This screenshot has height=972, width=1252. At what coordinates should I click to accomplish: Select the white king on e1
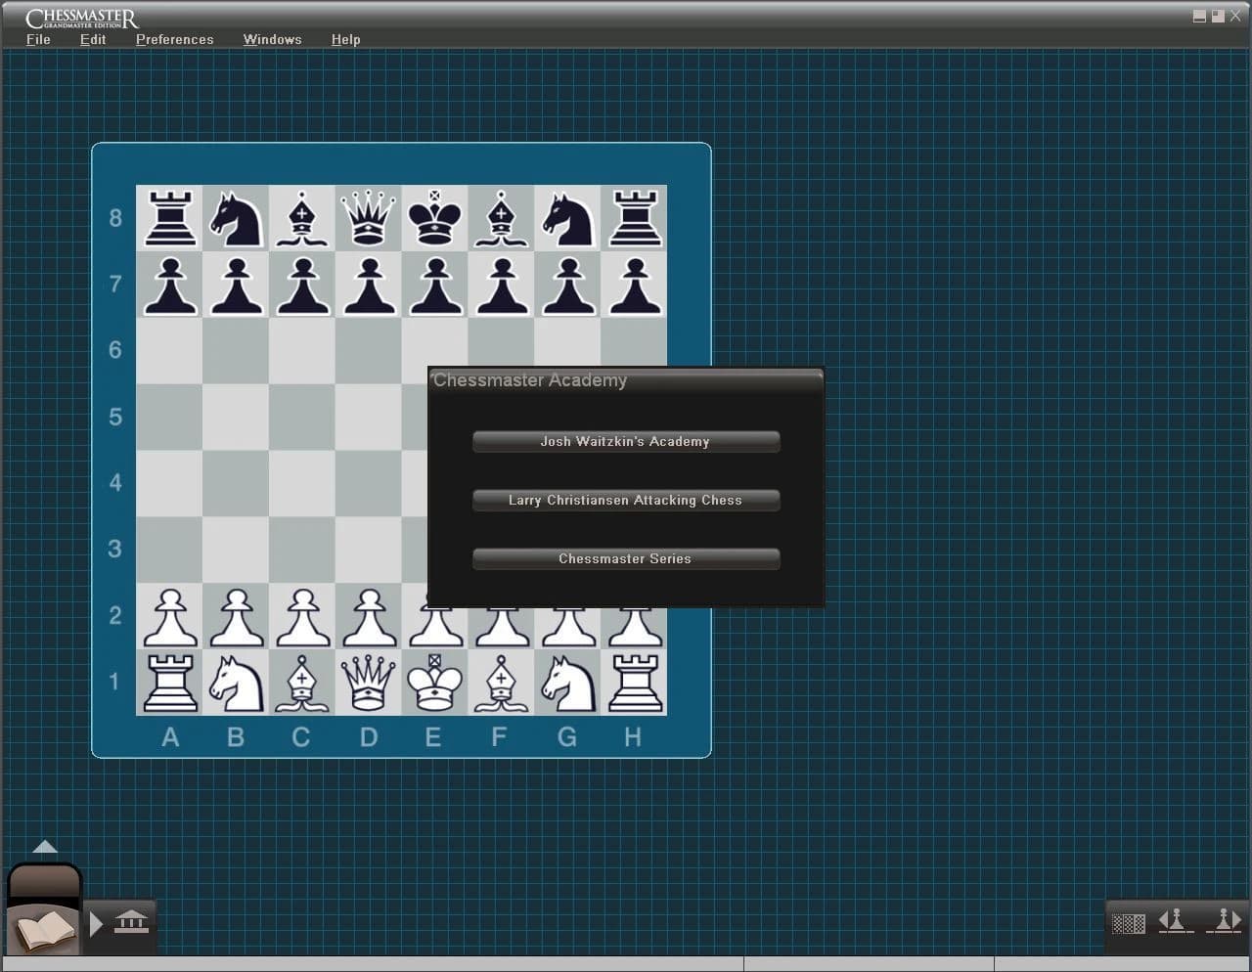434,683
